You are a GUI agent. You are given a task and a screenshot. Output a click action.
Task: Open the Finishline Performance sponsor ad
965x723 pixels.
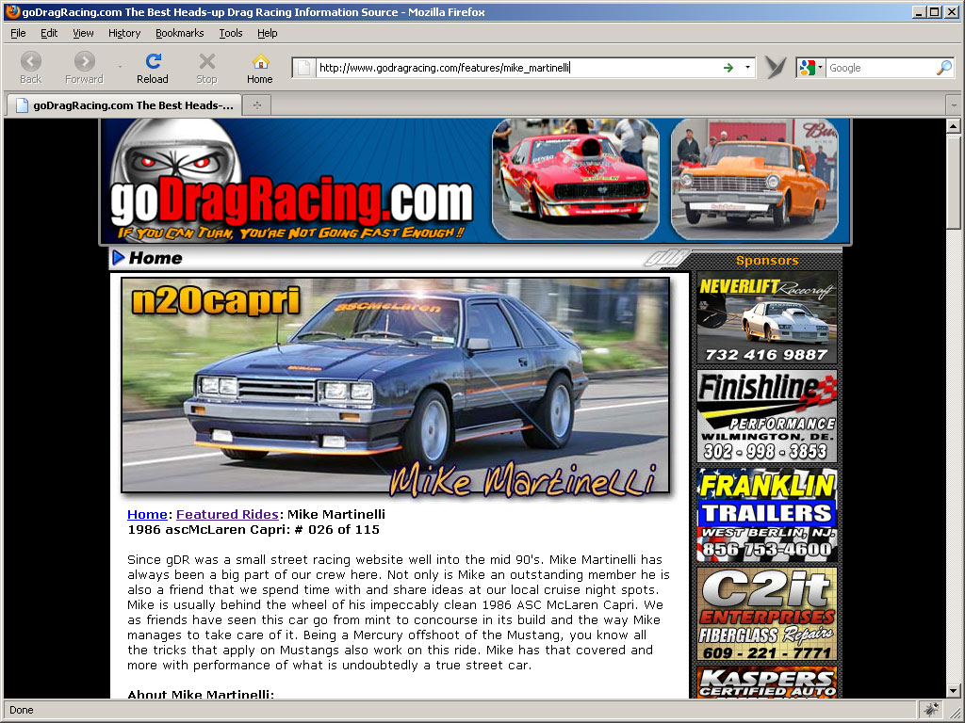tap(767, 416)
